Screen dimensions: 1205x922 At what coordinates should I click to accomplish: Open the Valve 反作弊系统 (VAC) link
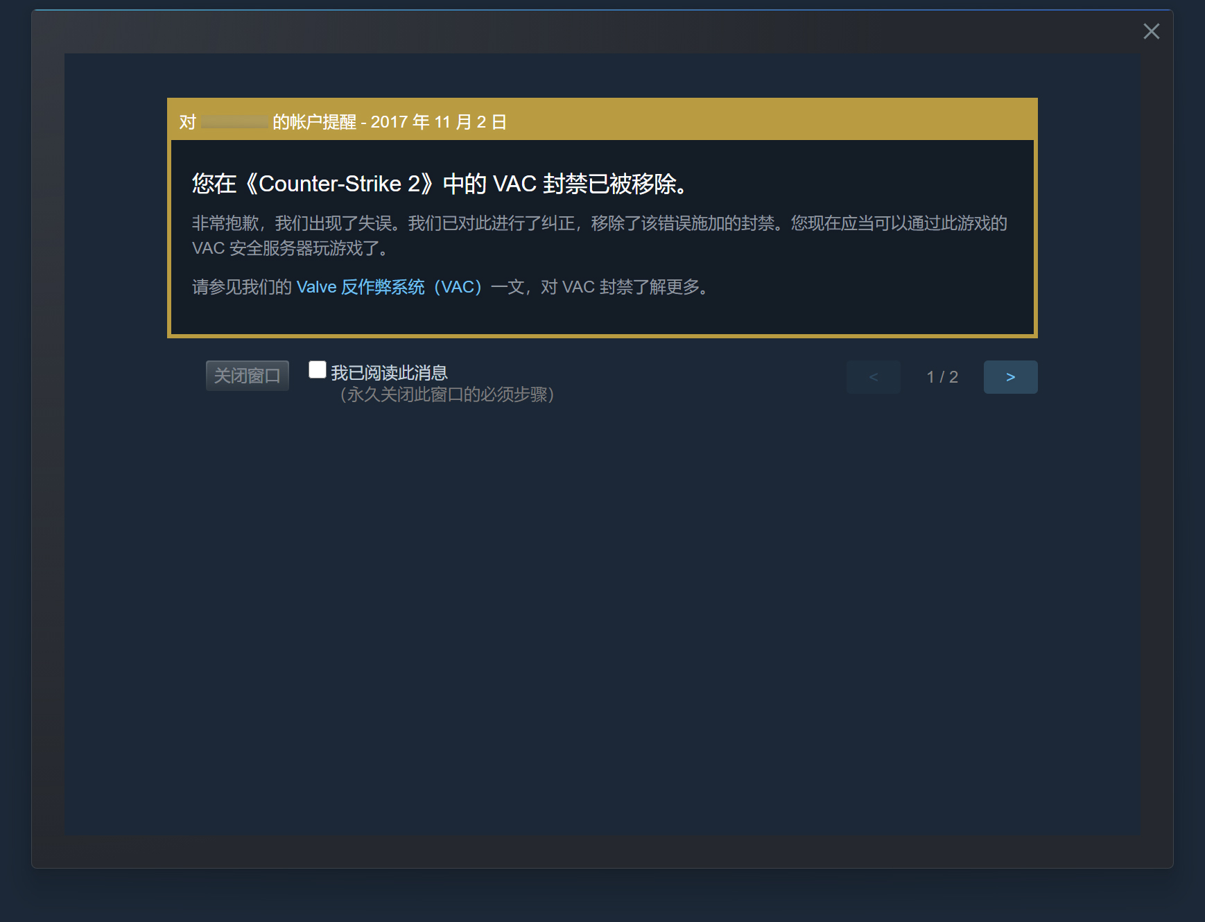pos(389,287)
